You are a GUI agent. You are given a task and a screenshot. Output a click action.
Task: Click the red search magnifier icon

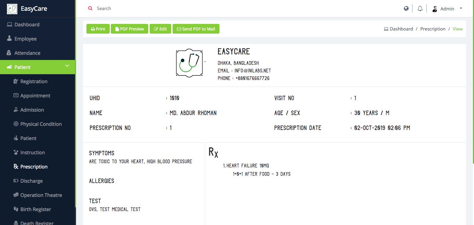(x=90, y=8)
